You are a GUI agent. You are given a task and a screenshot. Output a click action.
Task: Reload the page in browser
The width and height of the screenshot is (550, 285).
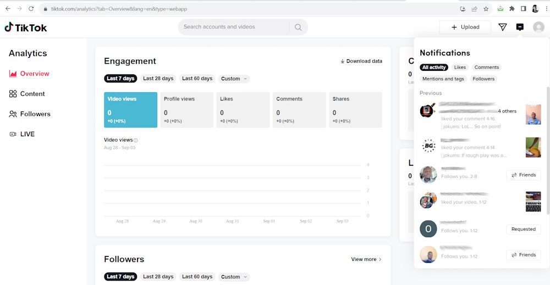31,9
